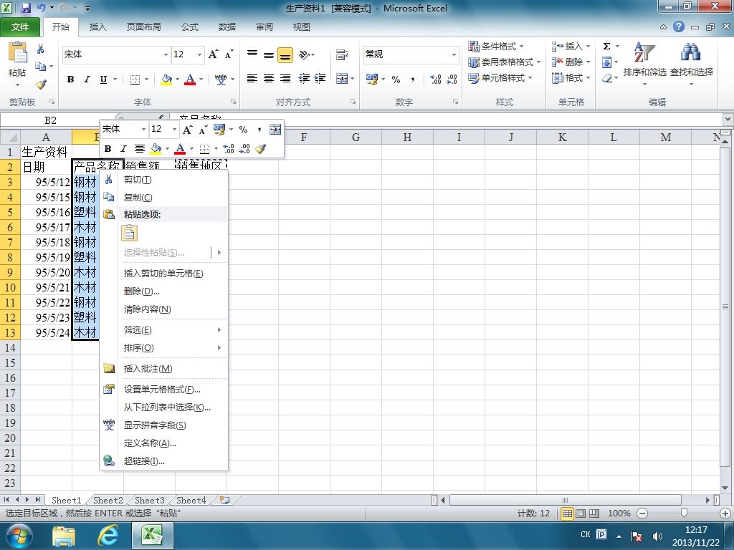This screenshot has height=550, width=734.
Task: Open the ribbon font size dropdown
Action: coord(199,54)
